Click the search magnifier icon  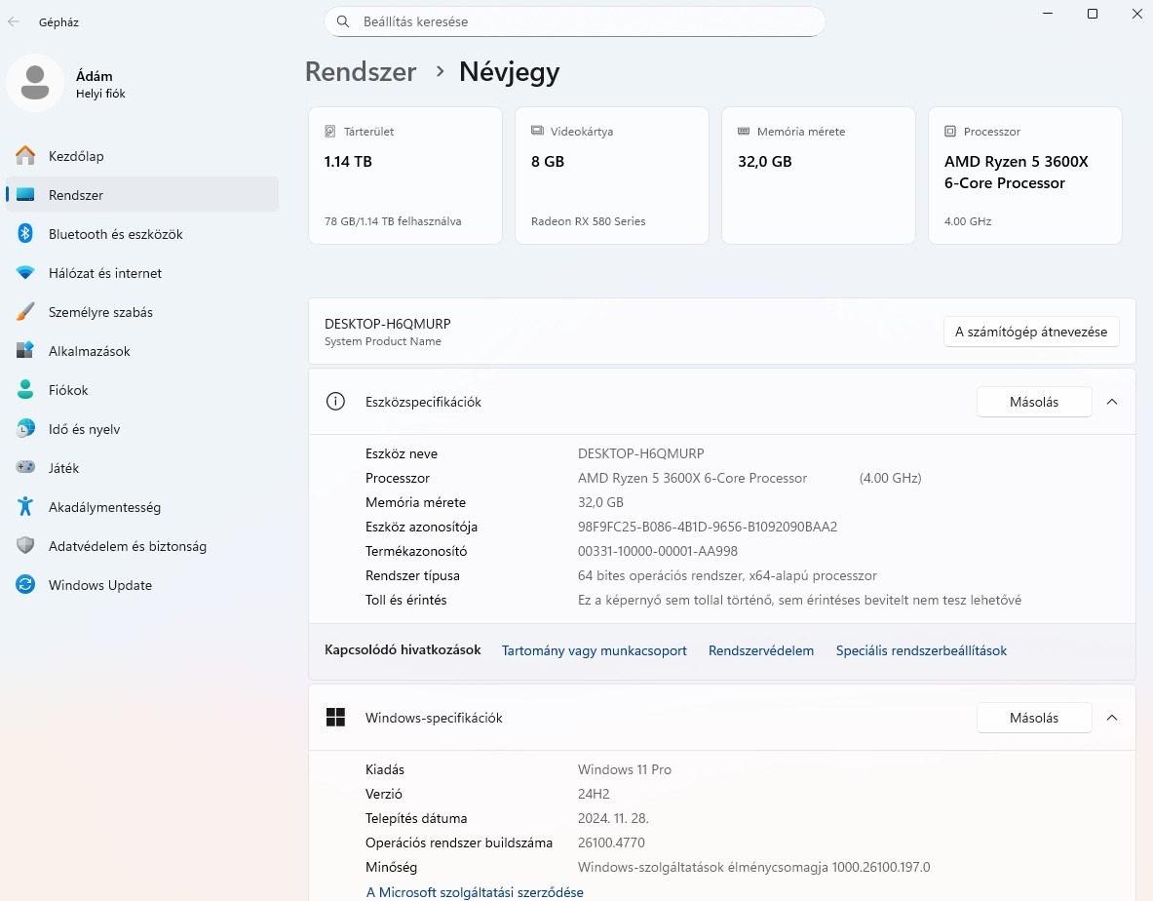343,21
